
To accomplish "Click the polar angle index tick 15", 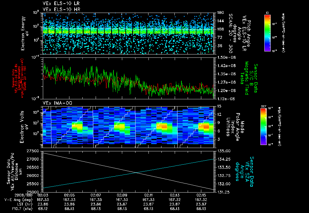I will click(x=219, y=106).
